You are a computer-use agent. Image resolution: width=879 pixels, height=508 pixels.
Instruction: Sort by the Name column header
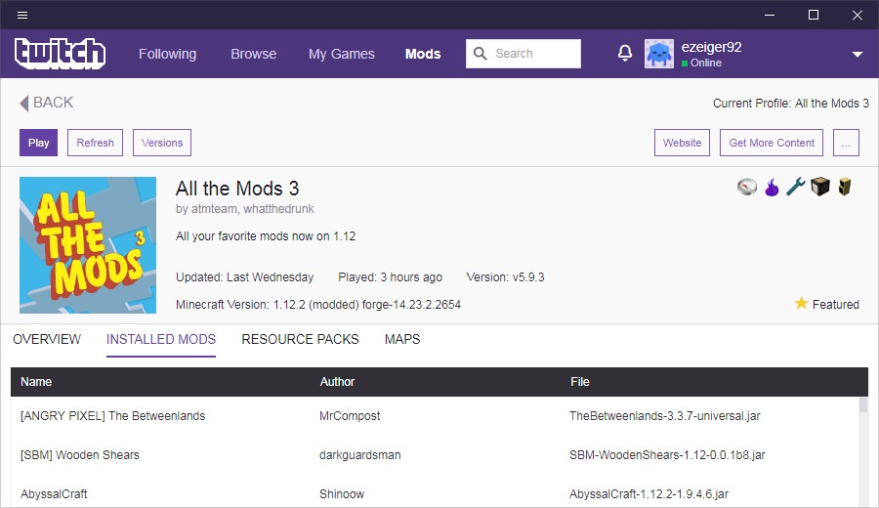pos(36,382)
